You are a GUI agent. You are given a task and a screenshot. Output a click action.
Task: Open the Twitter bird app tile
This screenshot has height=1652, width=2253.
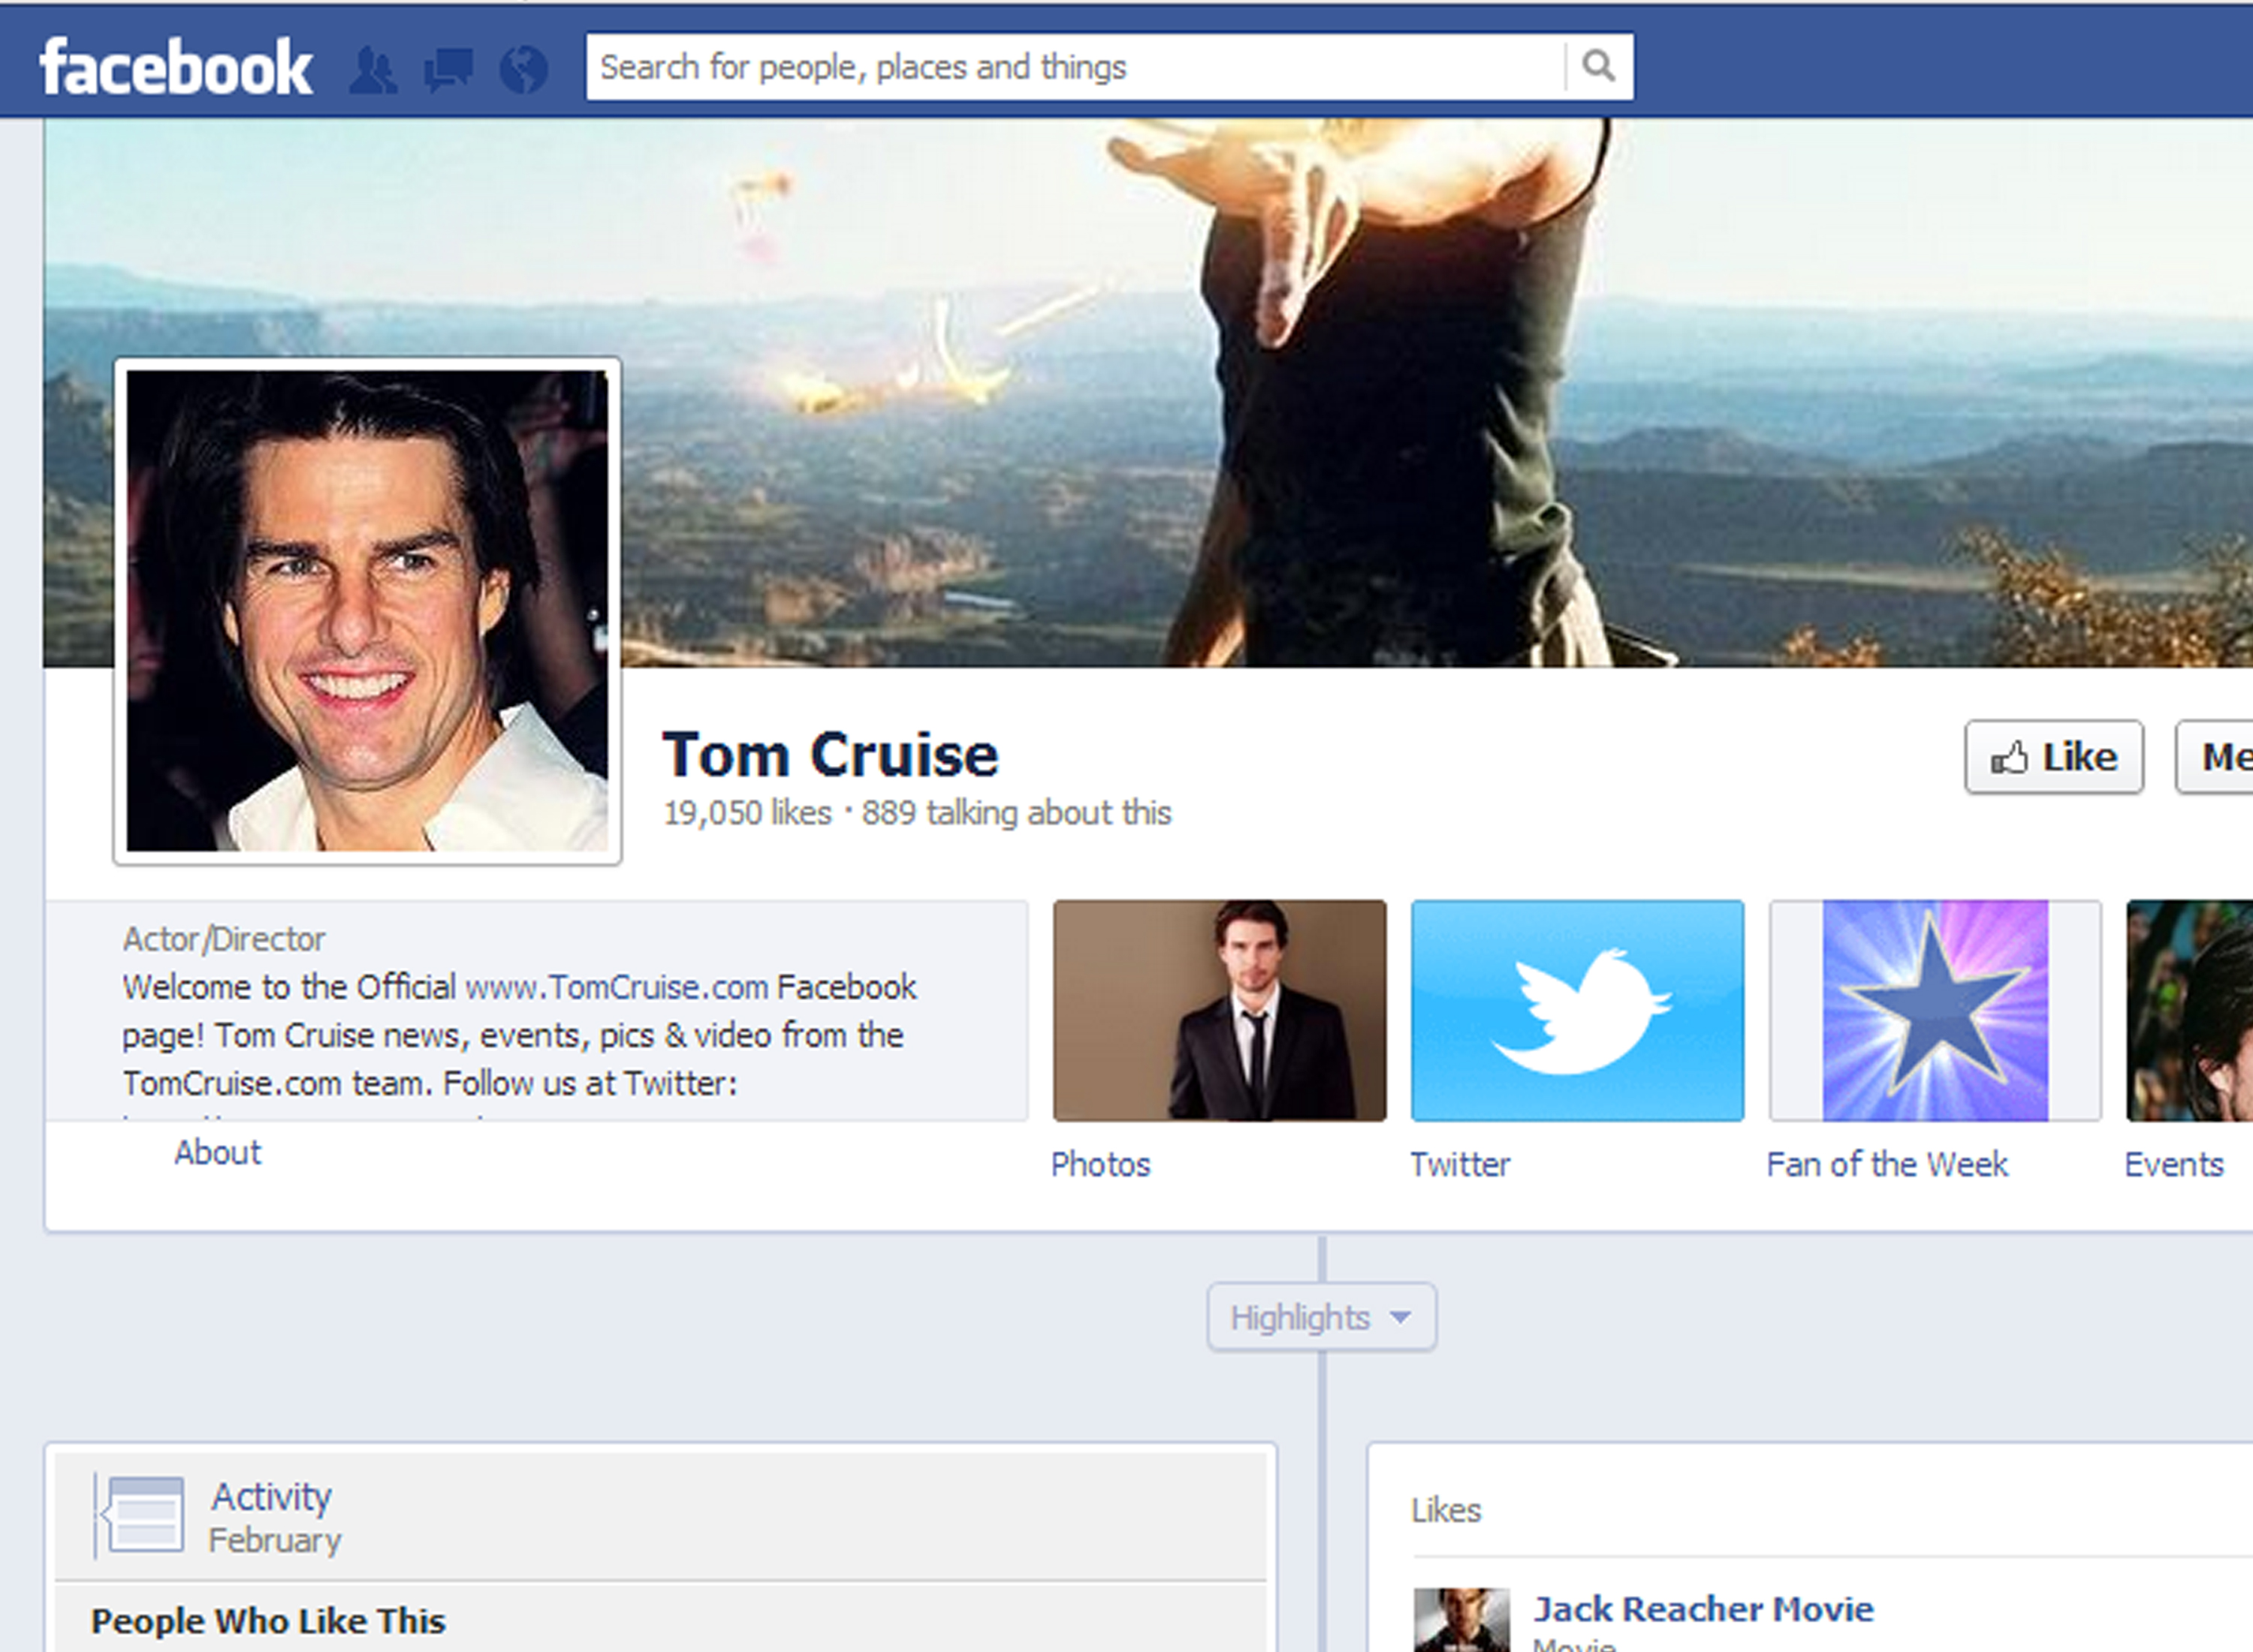click(1577, 1010)
